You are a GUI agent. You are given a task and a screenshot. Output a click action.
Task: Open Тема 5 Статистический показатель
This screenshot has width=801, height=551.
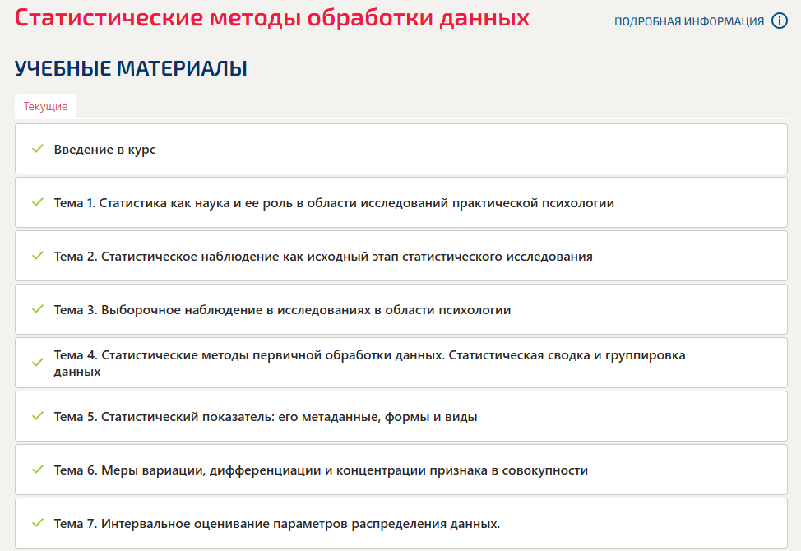(401, 416)
